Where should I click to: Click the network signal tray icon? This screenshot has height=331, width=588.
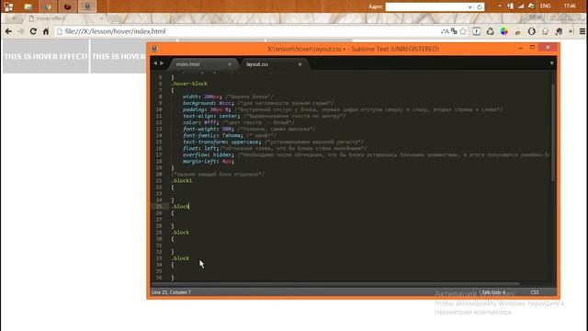coord(521,6)
